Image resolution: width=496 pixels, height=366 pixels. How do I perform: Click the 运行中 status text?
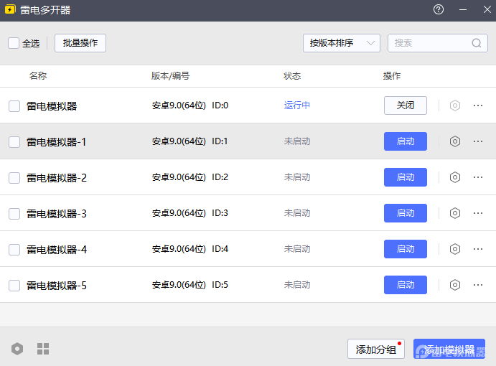(296, 105)
